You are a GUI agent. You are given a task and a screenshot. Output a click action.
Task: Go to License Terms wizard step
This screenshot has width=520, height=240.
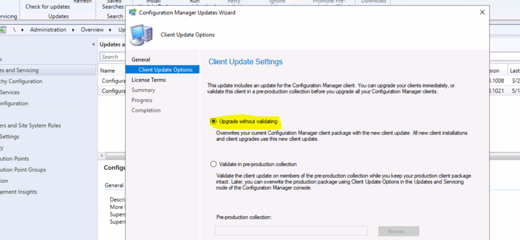coord(148,79)
